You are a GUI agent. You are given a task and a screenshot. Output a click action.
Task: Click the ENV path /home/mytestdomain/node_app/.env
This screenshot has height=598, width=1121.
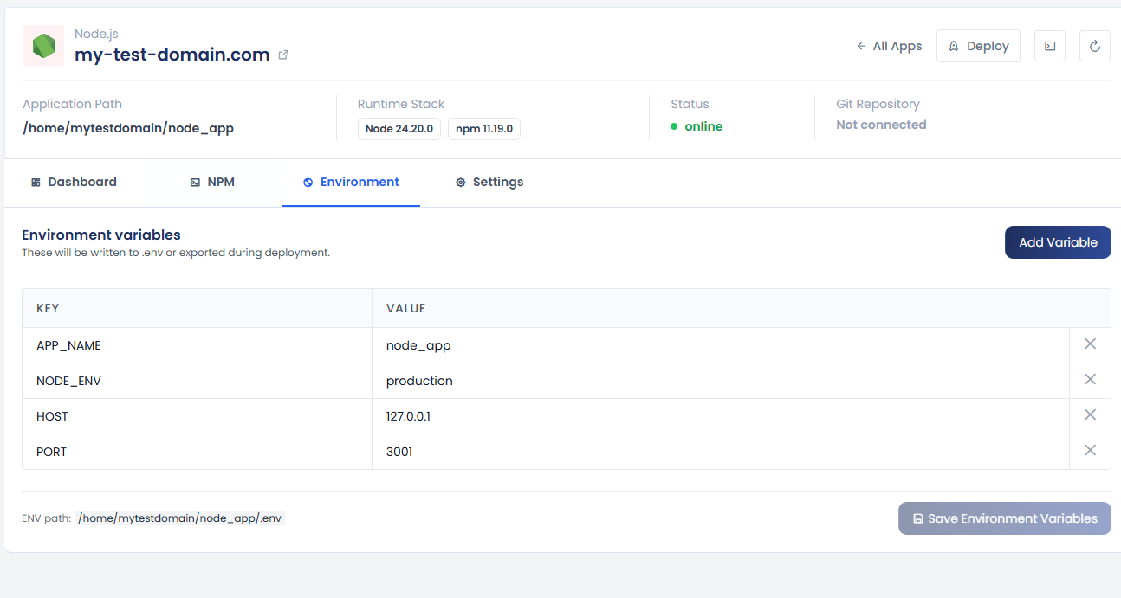pos(179,518)
